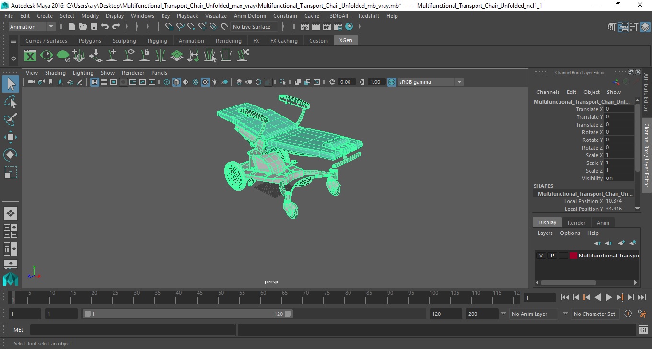Enable snap to curves magnet icon
652x349 pixels.
tap(180, 27)
